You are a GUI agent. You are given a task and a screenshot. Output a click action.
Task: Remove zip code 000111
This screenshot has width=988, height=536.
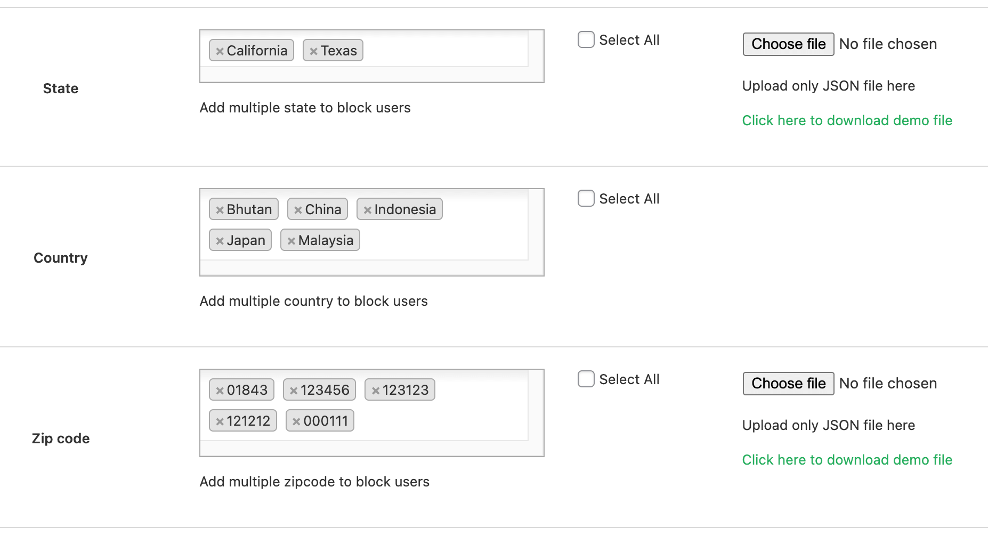tap(296, 421)
